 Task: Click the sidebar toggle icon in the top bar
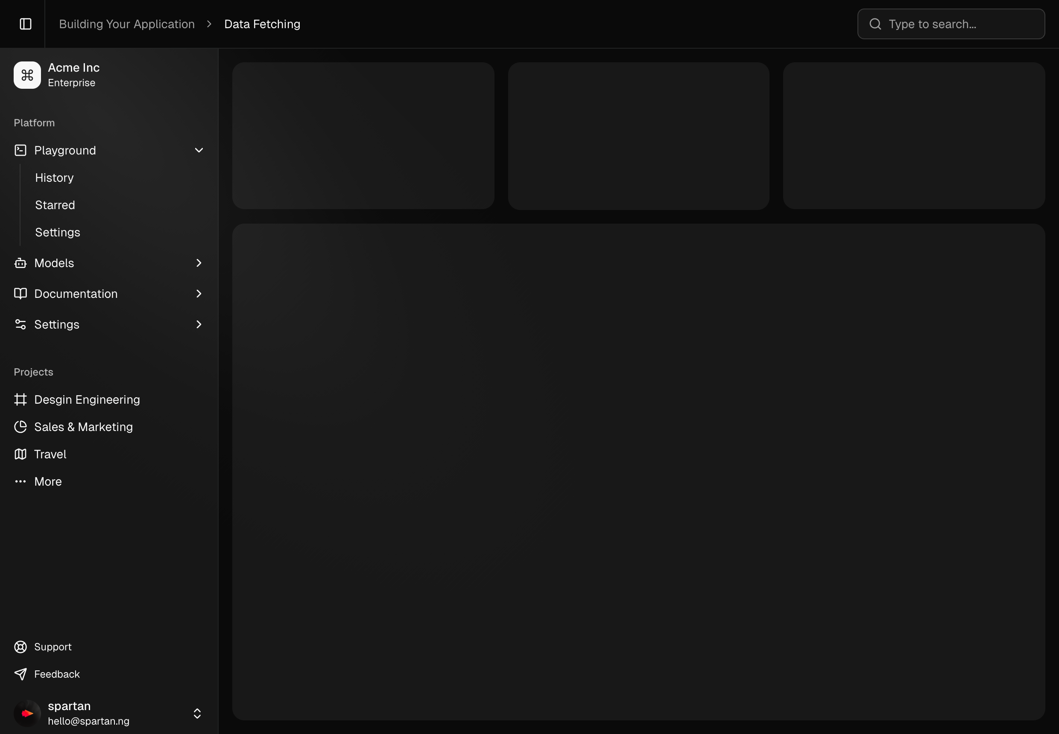pyautogui.click(x=25, y=23)
